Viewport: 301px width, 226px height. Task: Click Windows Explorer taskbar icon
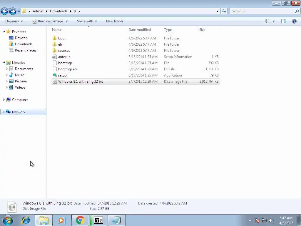pos(44,220)
